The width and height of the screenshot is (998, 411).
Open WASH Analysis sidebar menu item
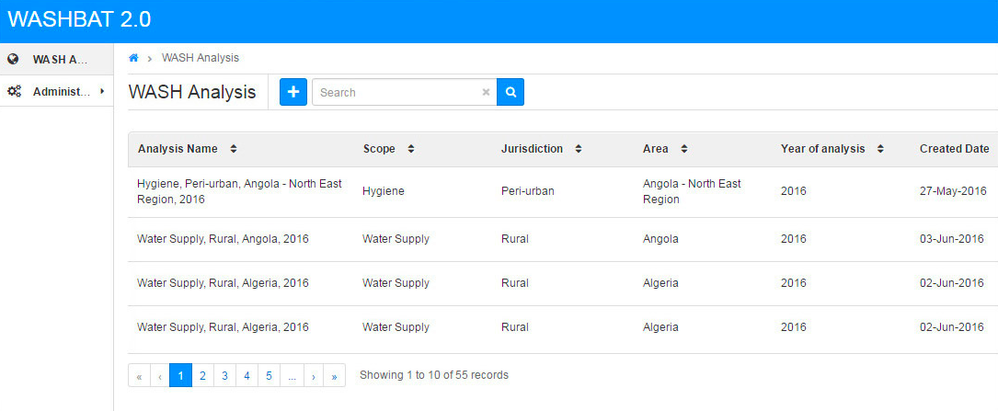coord(59,59)
